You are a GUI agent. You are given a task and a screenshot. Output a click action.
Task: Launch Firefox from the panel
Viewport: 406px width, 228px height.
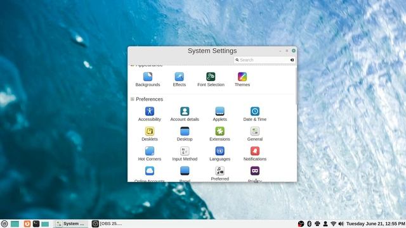coord(27,224)
